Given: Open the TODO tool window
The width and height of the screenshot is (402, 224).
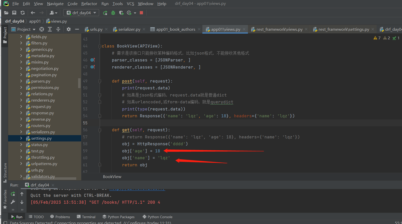Looking at the screenshot, I should click(36, 217).
